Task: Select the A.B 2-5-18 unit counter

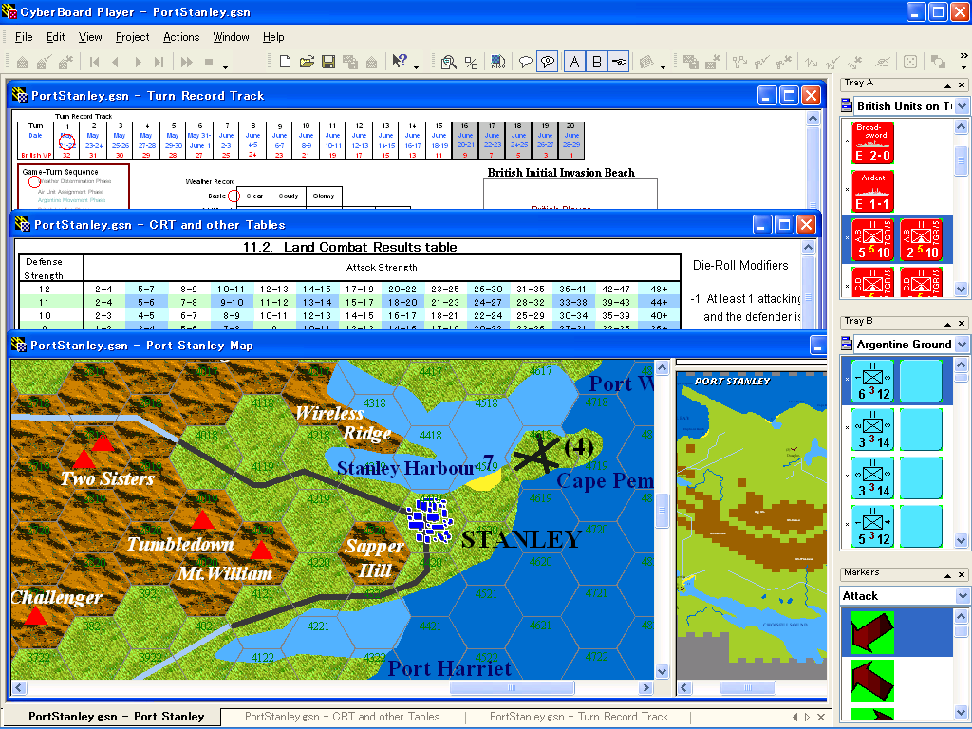Action: coord(921,239)
